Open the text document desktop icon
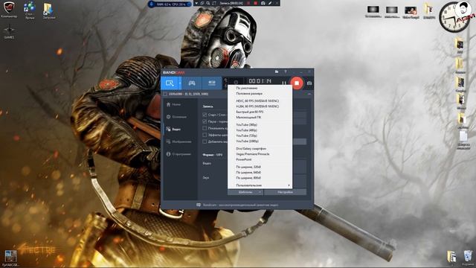This screenshot has height=268, width=476. click(463, 140)
